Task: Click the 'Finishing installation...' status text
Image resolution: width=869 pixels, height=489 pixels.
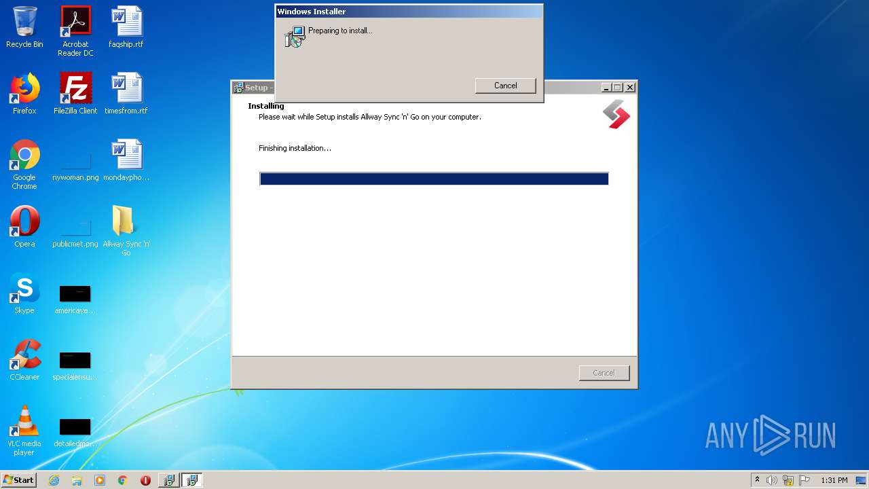Action: pyautogui.click(x=295, y=148)
